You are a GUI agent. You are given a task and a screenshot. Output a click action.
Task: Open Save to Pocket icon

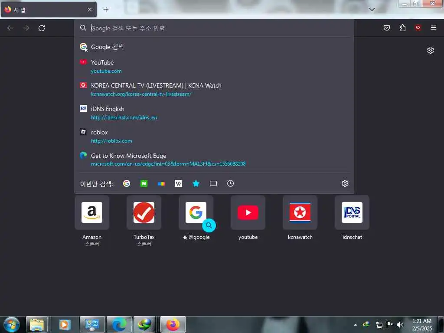(386, 28)
